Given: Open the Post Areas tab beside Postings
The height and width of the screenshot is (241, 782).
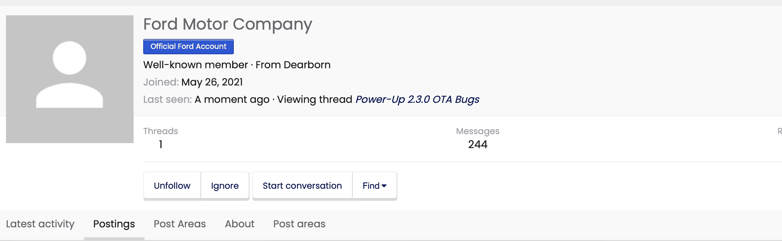Looking at the screenshot, I should pyautogui.click(x=180, y=224).
